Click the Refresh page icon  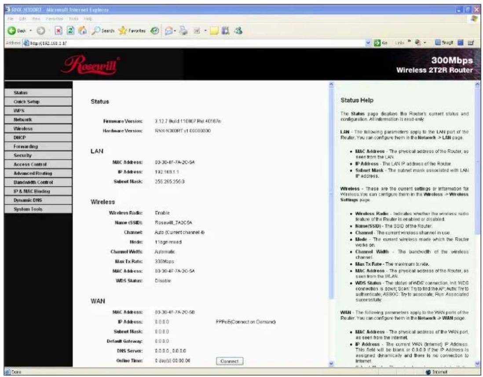tap(70, 30)
